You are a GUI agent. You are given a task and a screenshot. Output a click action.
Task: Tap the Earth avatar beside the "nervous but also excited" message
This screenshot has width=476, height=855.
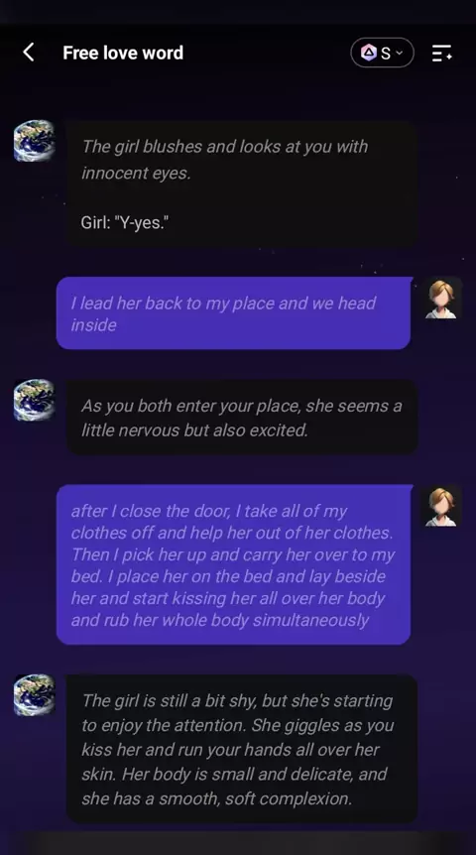point(35,400)
